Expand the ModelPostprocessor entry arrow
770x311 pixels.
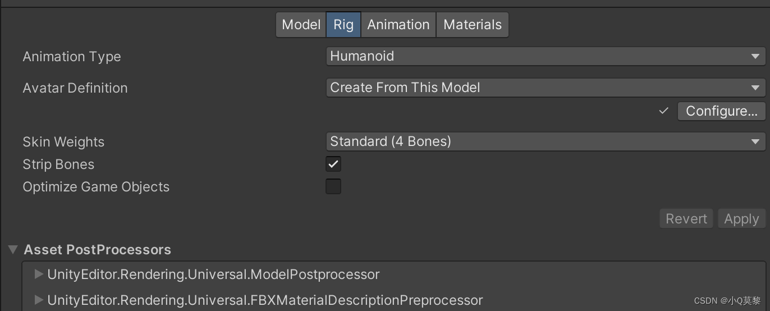[x=39, y=275]
